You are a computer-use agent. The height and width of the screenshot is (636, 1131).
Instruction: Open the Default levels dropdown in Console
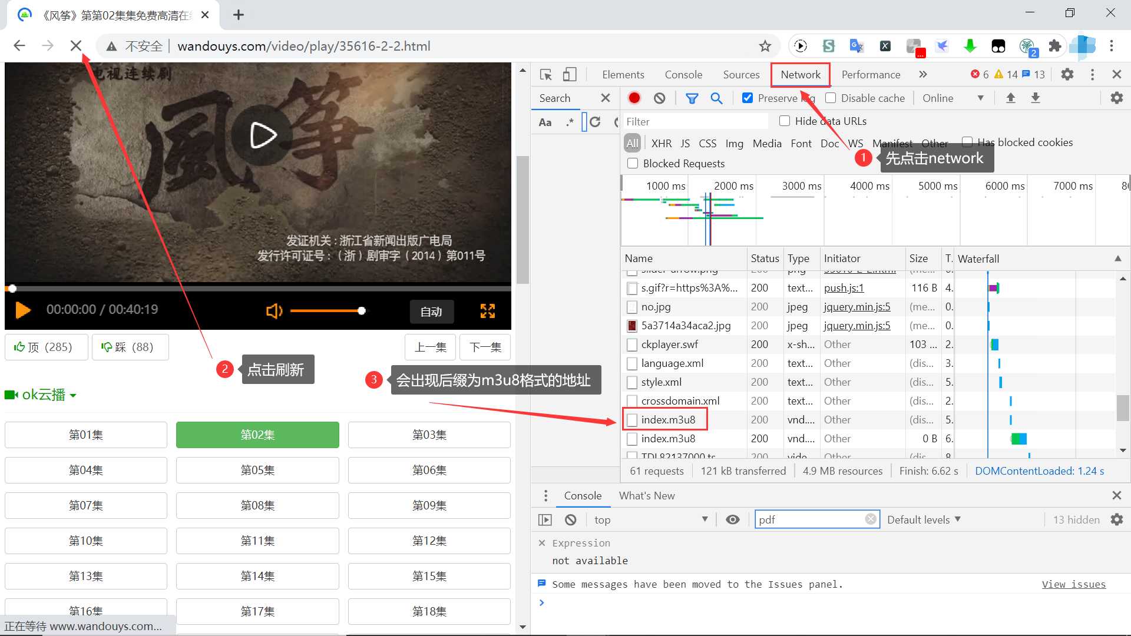tap(923, 519)
